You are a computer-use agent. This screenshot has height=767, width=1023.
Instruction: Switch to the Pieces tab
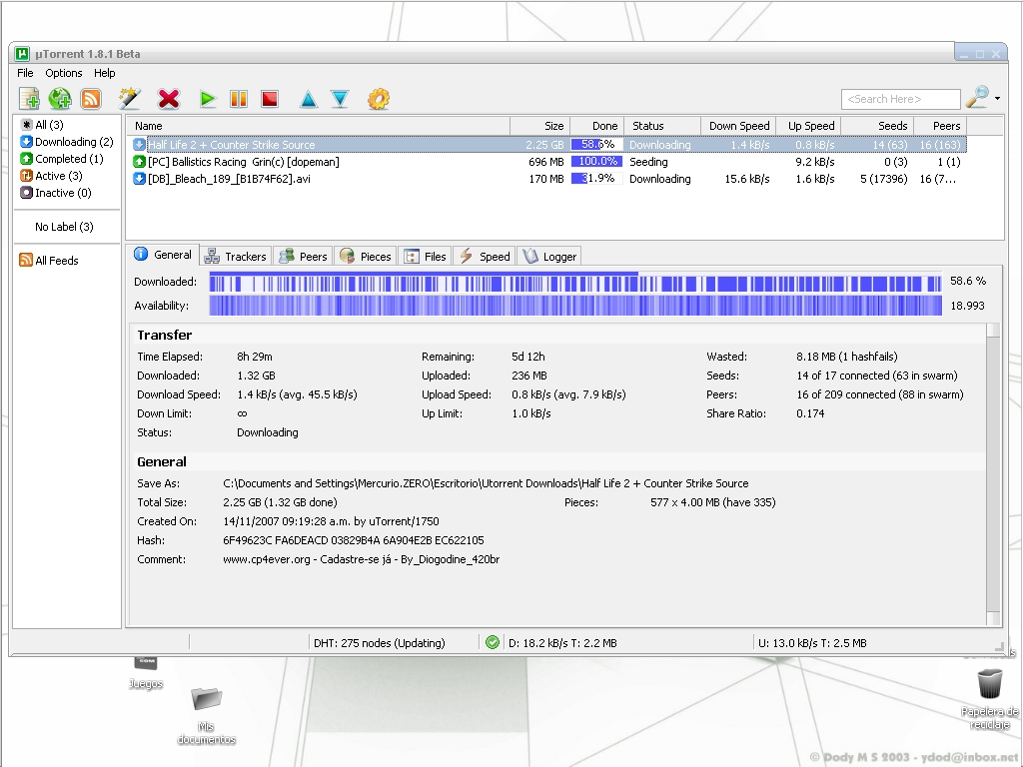pos(366,257)
